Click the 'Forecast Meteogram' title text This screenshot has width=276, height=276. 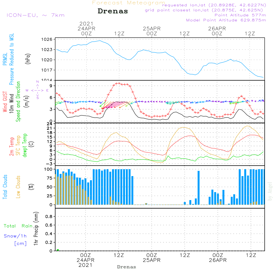[129, 3]
